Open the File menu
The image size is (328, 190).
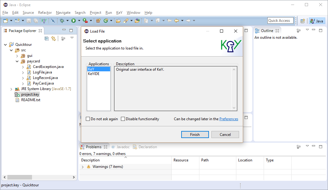(5, 13)
